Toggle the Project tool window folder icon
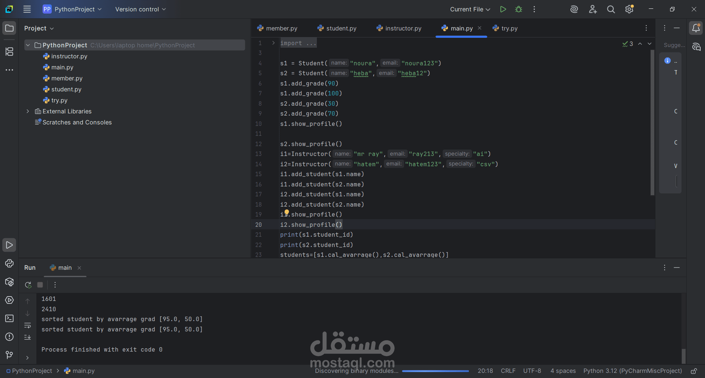The image size is (705, 378). point(10,28)
